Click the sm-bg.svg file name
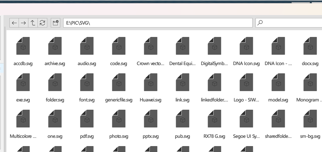322x152 pixels. [x=310, y=136]
